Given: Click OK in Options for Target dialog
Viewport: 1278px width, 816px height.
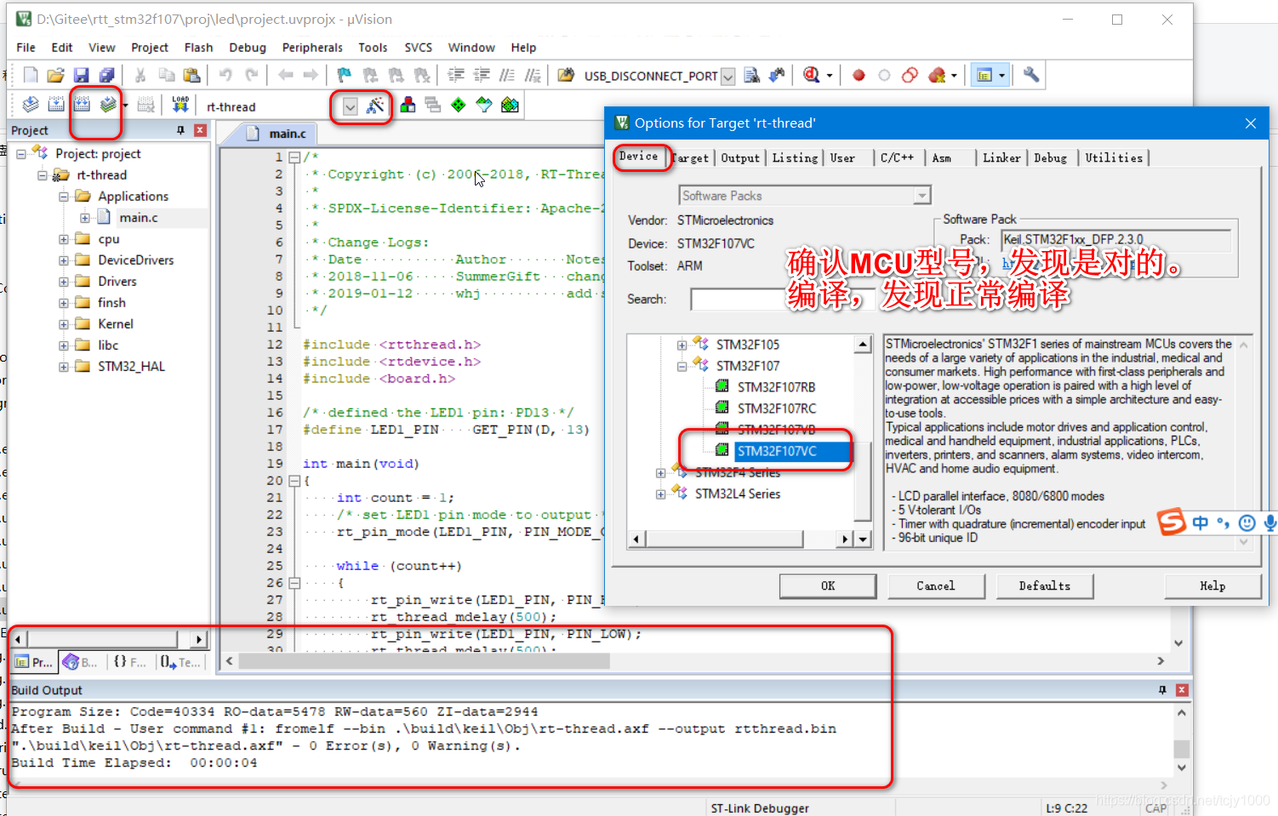Looking at the screenshot, I should click(828, 585).
